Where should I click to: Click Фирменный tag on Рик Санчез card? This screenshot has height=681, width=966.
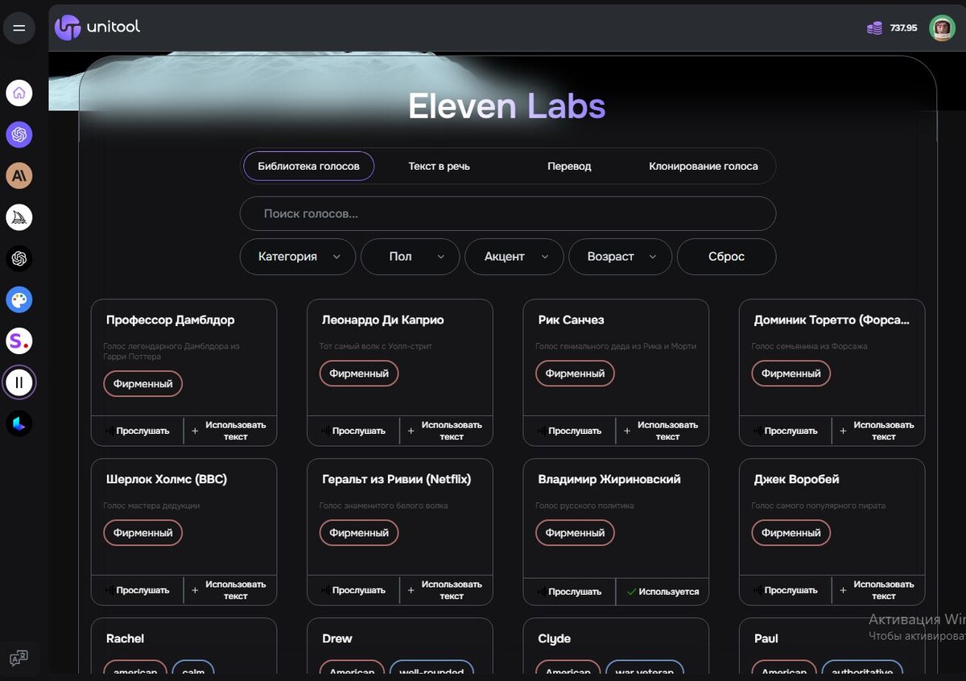pos(575,374)
